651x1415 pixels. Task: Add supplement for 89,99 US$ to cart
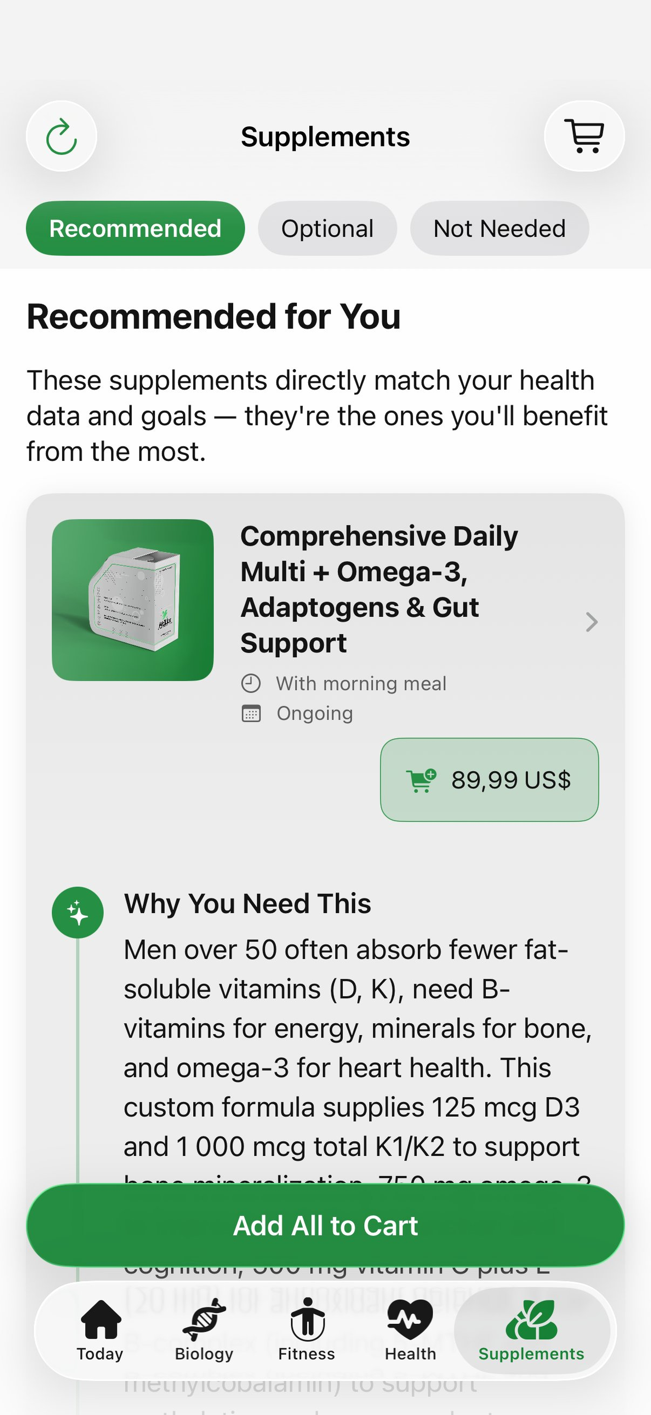(x=490, y=780)
